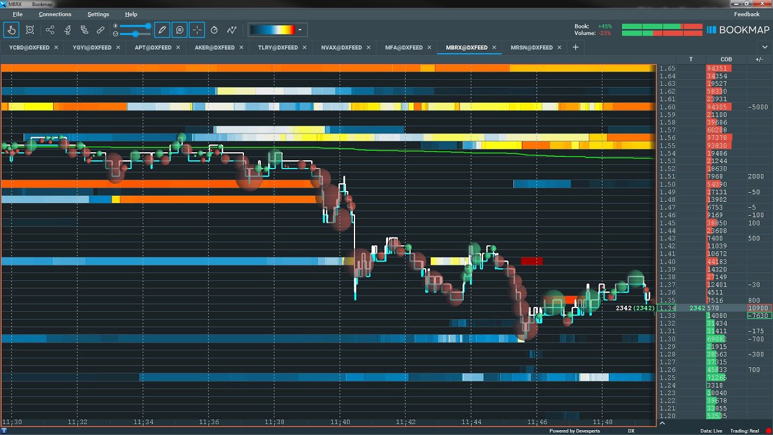Expand the heatmap color scheme dropdown arrow
The height and width of the screenshot is (435, 773).
coord(300,30)
